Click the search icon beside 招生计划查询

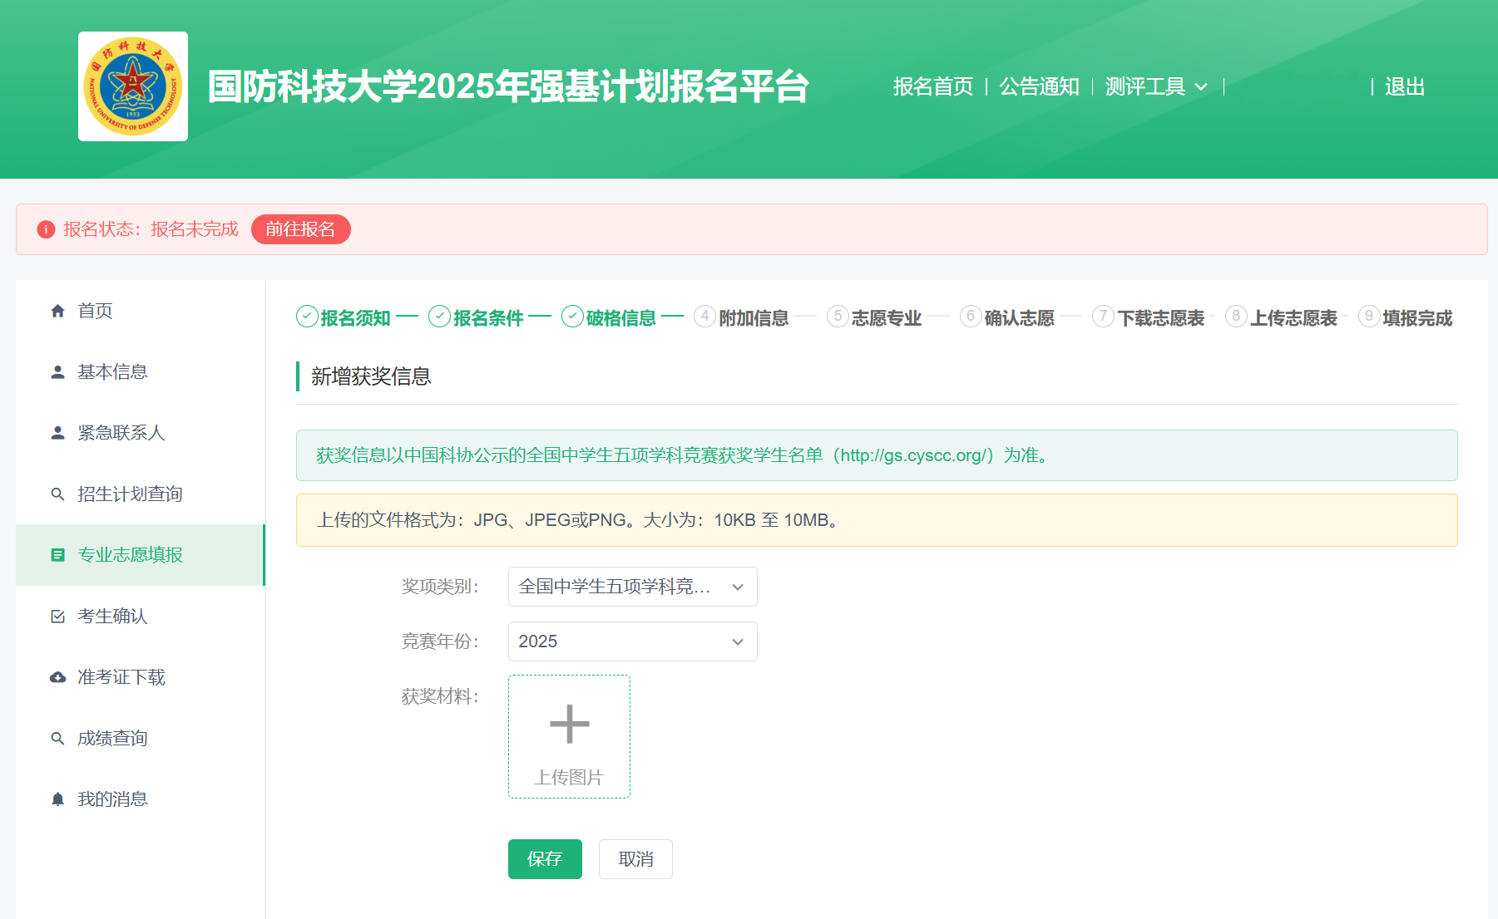click(57, 494)
